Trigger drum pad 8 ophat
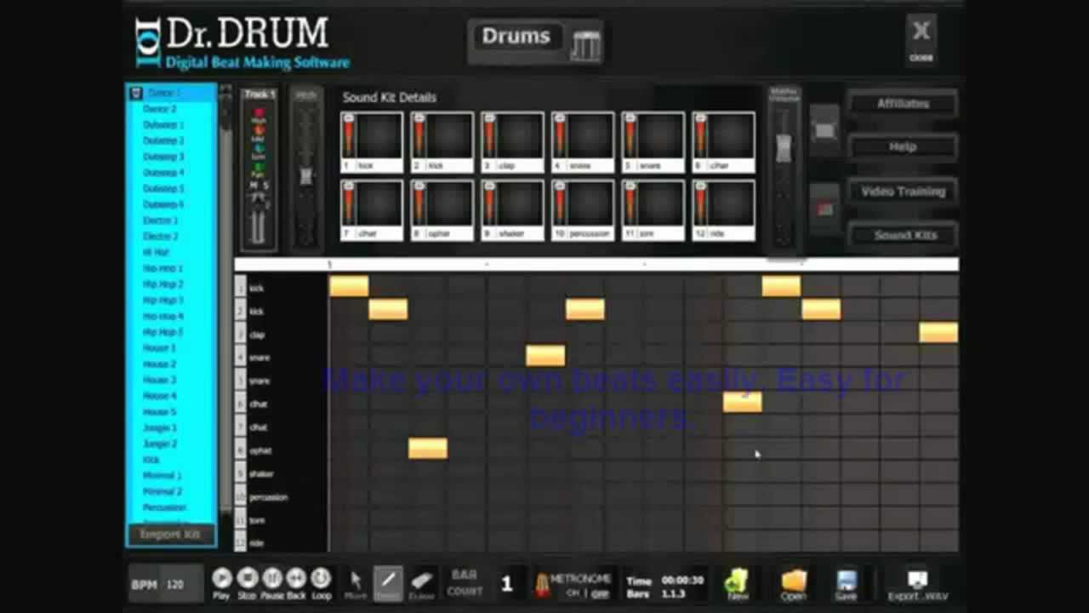This screenshot has width=1089, height=613. [x=442, y=209]
